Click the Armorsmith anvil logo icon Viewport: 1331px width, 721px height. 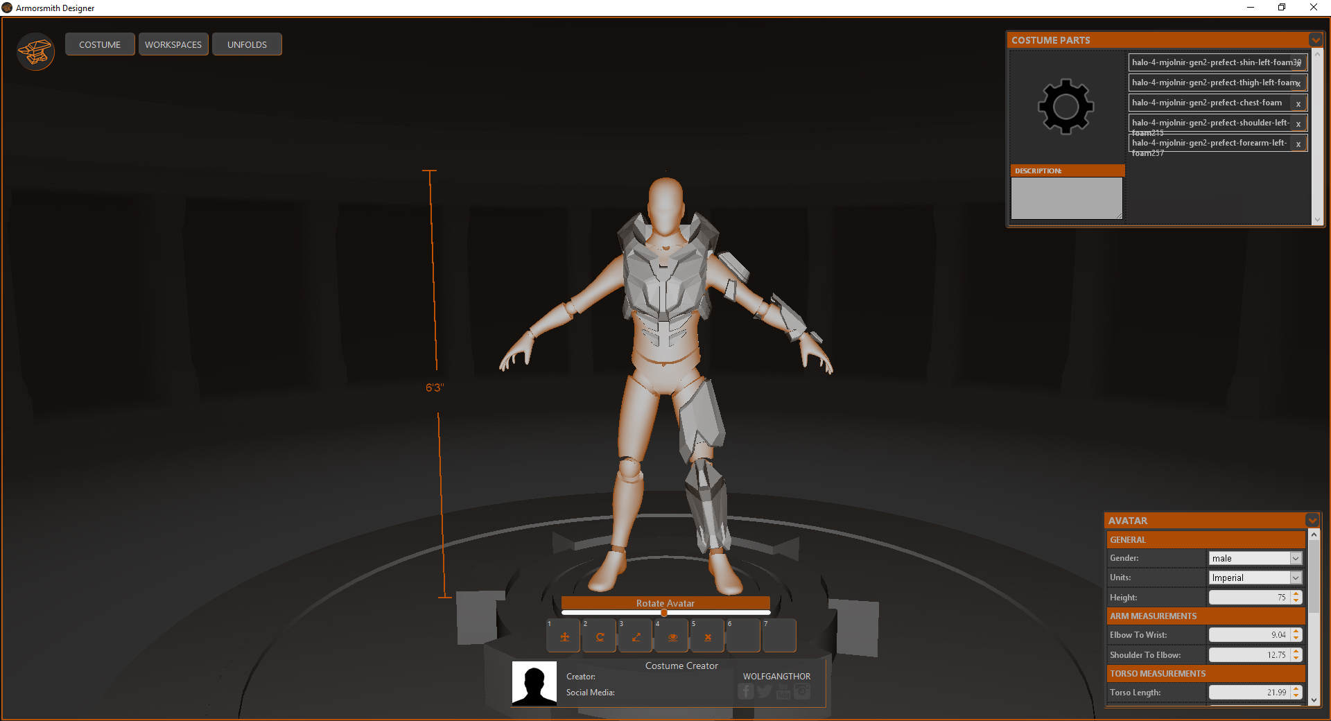pos(35,51)
